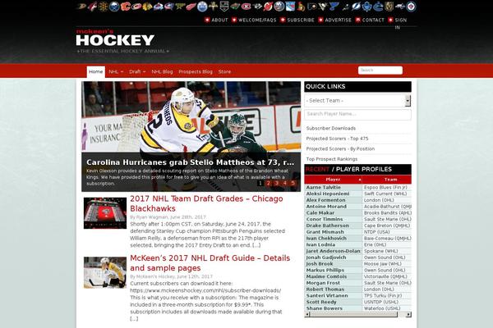
Task: Go to McKeen's Hockey site logo
Action: click(122, 41)
